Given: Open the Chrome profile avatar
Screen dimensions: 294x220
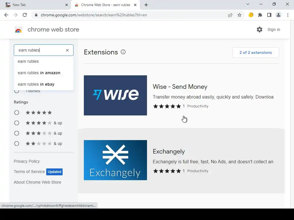Looking at the screenshot, I should point(278,15).
